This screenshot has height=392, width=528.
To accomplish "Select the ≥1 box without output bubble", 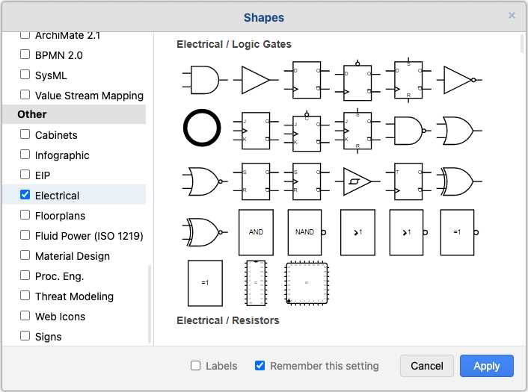I will tap(357, 232).
